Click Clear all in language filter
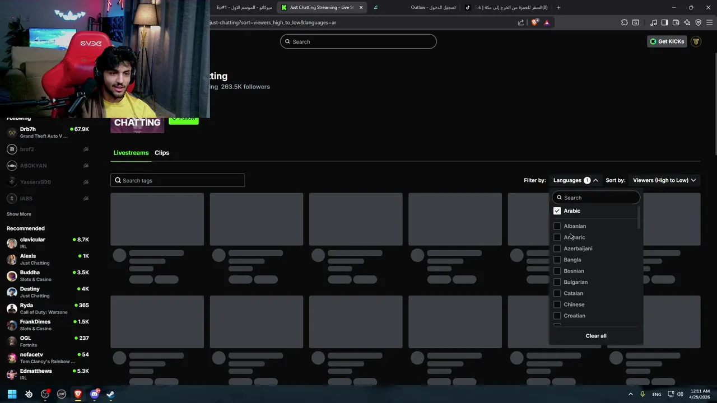The width and height of the screenshot is (717, 403). (596, 336)
